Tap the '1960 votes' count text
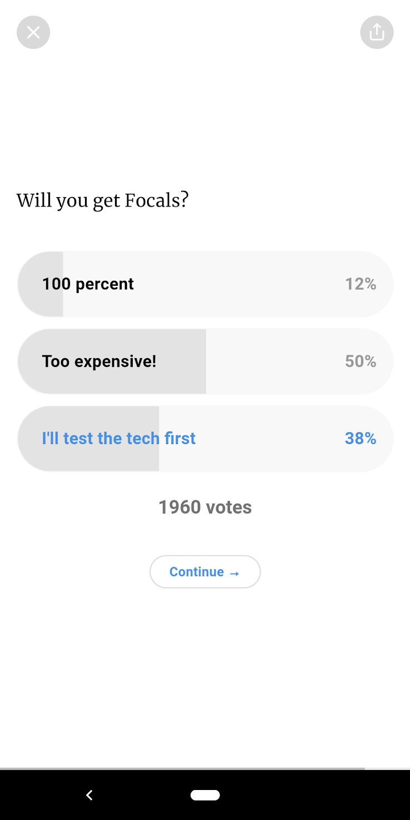This screenshot has height=820, width=410. pos(205,507)
